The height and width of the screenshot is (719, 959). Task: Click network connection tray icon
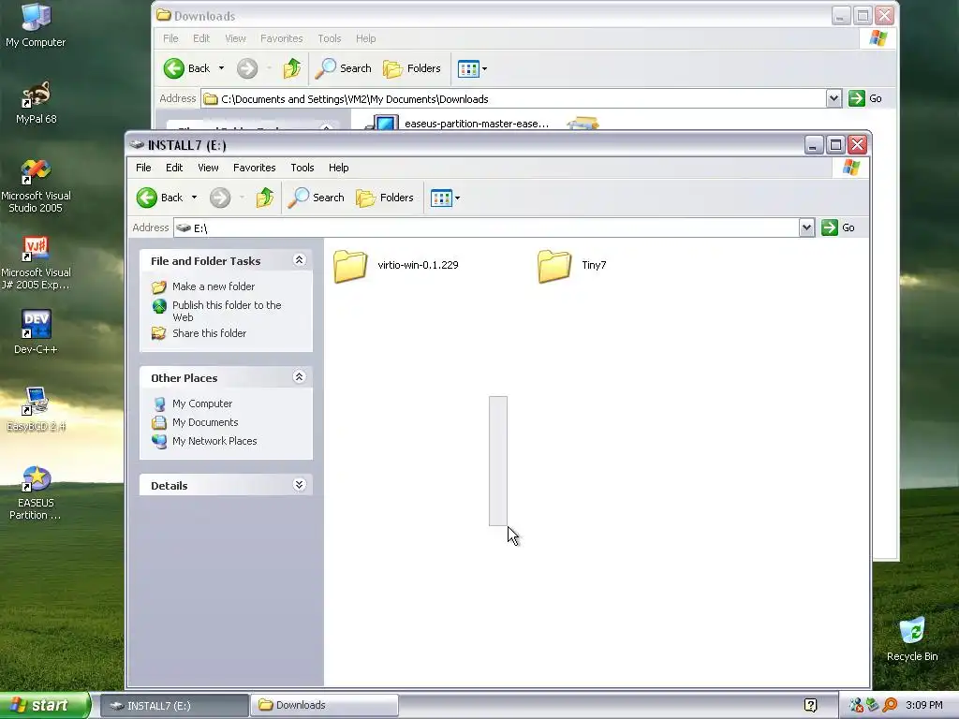(x=856, y=705)
